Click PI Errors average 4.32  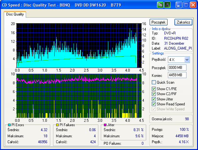(44, 130)
